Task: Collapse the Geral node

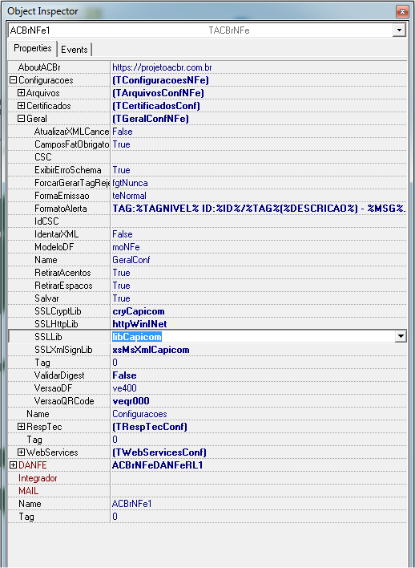Action: [x=22, y=119]
